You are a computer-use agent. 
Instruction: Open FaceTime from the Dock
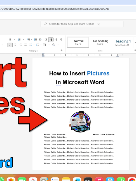point(22,179)
